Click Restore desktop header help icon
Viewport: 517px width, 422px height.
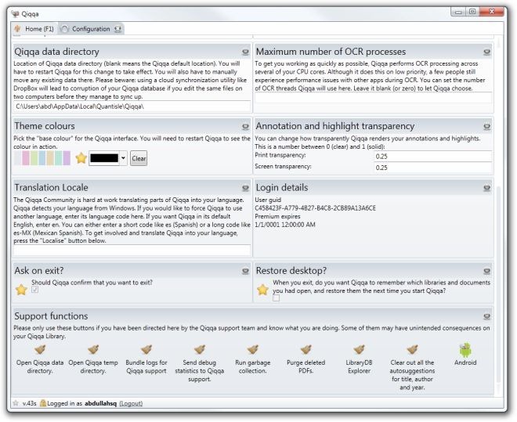(x=486, y=271)
